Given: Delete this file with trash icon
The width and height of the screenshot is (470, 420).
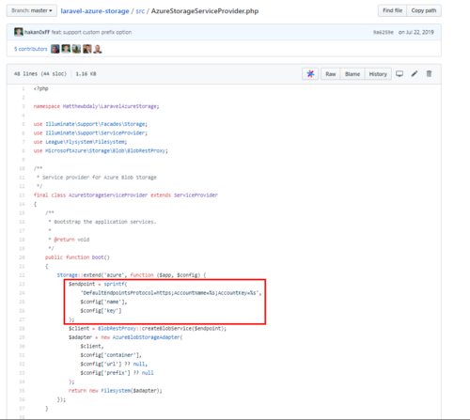Looking at the screenshot, I should tap(429, 74).
